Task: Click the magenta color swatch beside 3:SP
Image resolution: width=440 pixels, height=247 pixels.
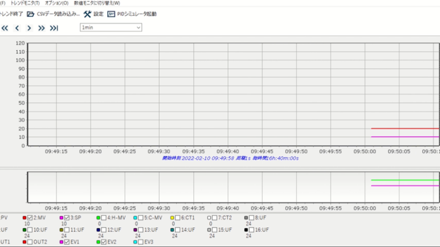Action: [62, 218]
